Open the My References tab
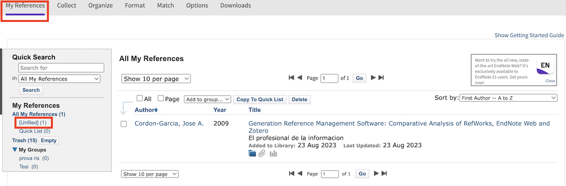 pos(25,5)
